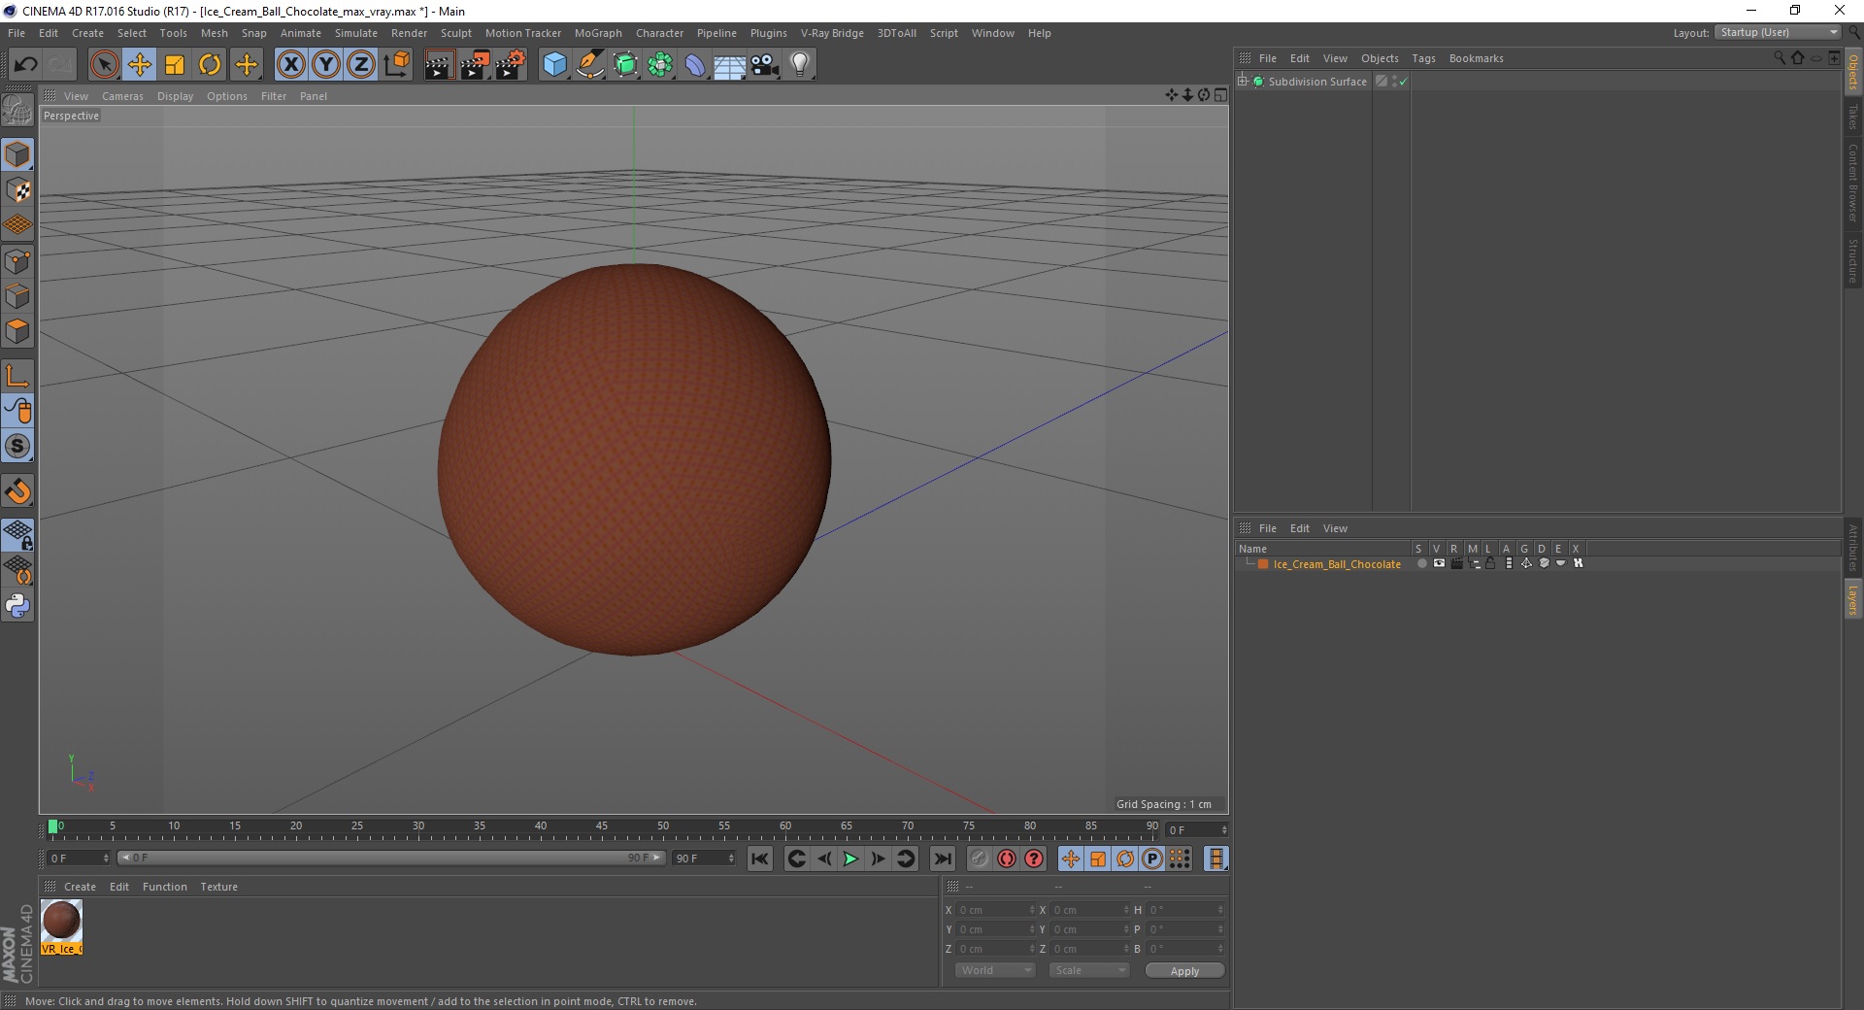Activate the Rotate tool
Viewport: 1864px width, 1010px height.
(210, 65)
